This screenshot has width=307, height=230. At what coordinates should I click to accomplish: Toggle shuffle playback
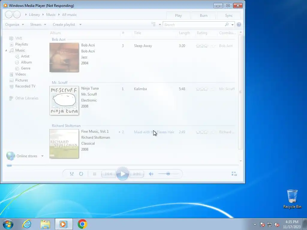pyautogui.click(x=72, y=174)
